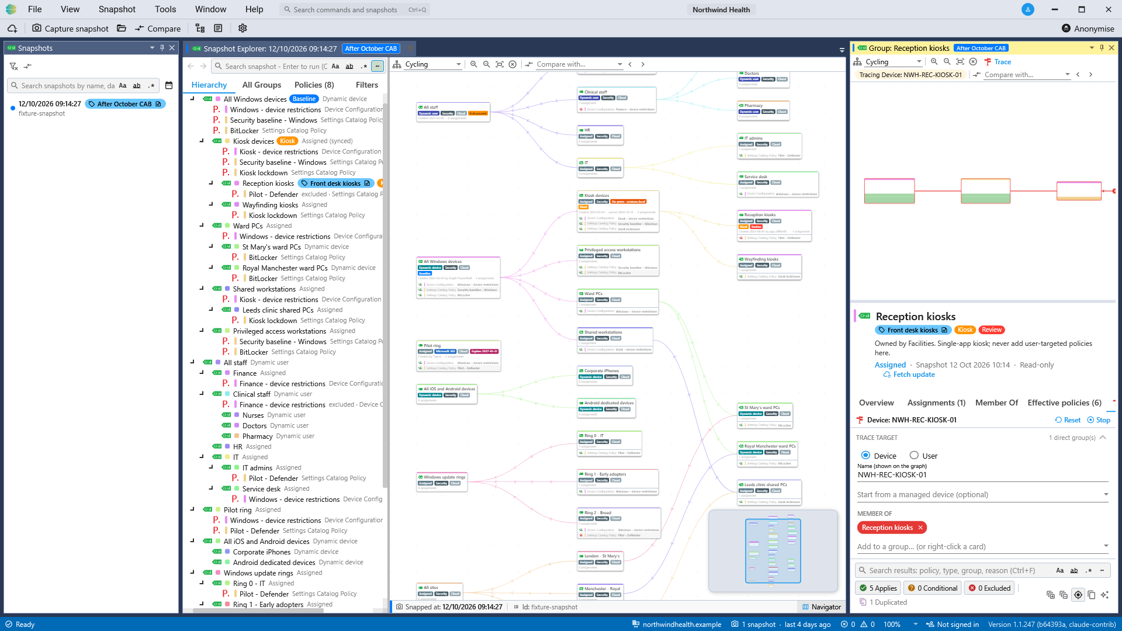
Task: Zoom in on the Snapshot Explorer graph
Action: [474, 64]
